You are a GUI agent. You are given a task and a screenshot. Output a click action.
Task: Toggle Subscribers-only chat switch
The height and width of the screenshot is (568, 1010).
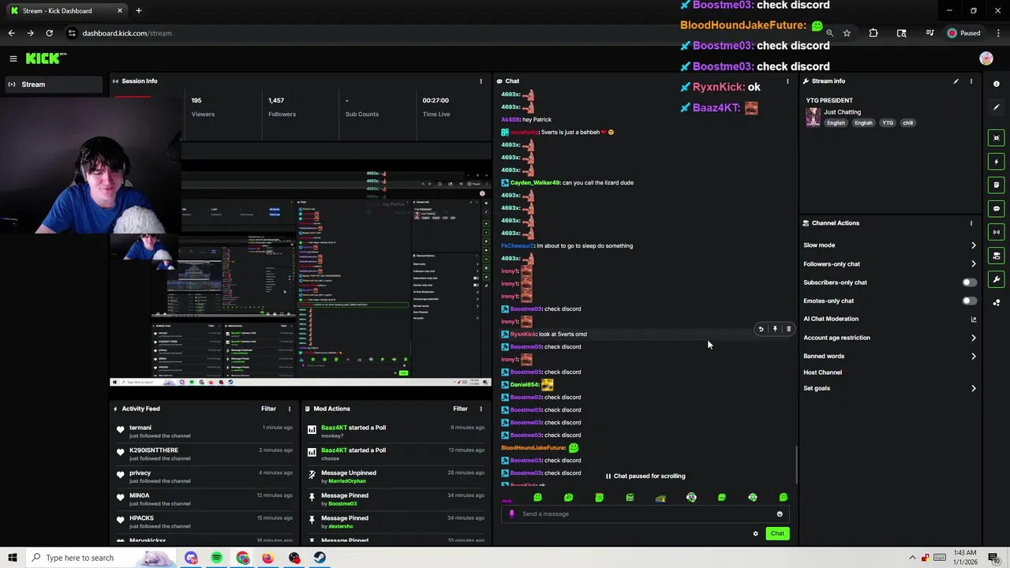[968, 282]
